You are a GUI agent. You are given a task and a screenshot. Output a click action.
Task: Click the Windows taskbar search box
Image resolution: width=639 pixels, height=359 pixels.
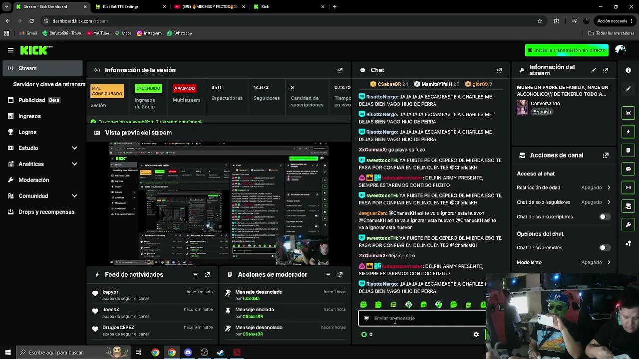[73, 353]
